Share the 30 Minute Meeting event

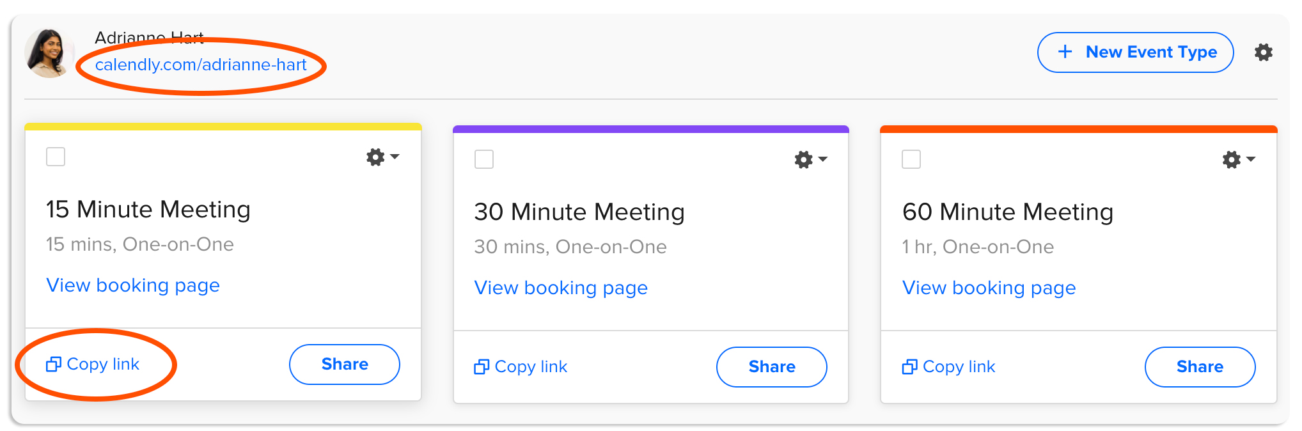pyautogui.click(x=771, y=367)
